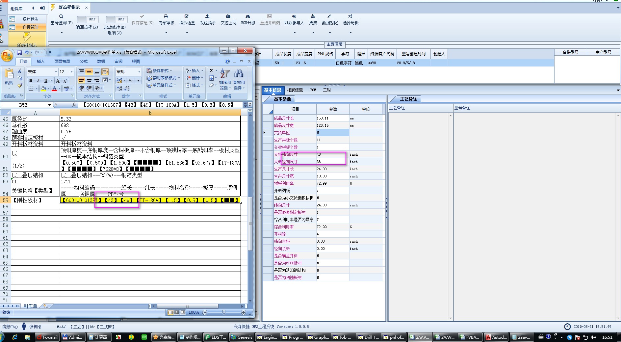This screenshot has width=621, height=342.
Task: Apply bold formatting in Excel ribbon
Action: coord(31,80)
